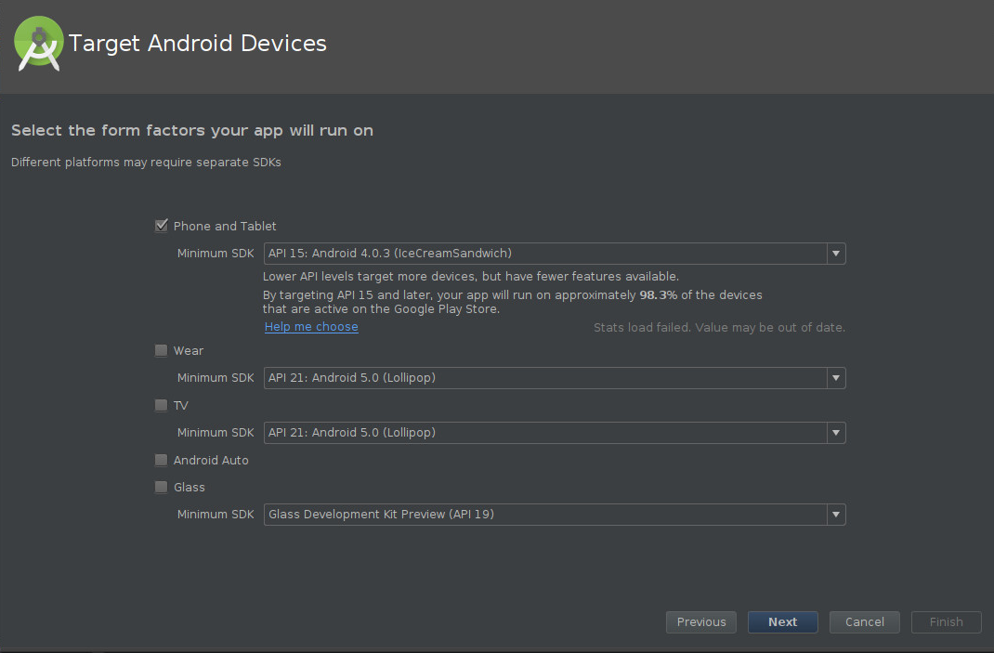Click the TV label text

tap(180, 406)
